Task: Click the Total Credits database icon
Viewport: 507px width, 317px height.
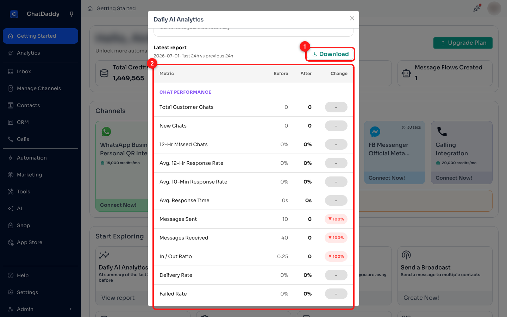Action: point(104,73)
